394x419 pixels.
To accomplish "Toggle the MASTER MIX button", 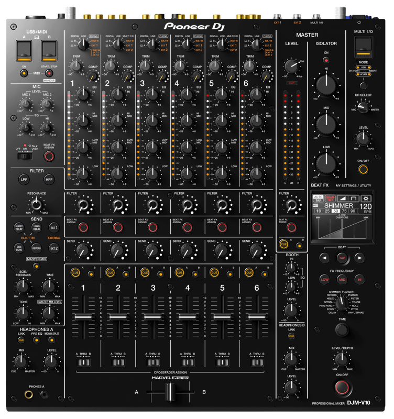I will click(x=36, y=266).
